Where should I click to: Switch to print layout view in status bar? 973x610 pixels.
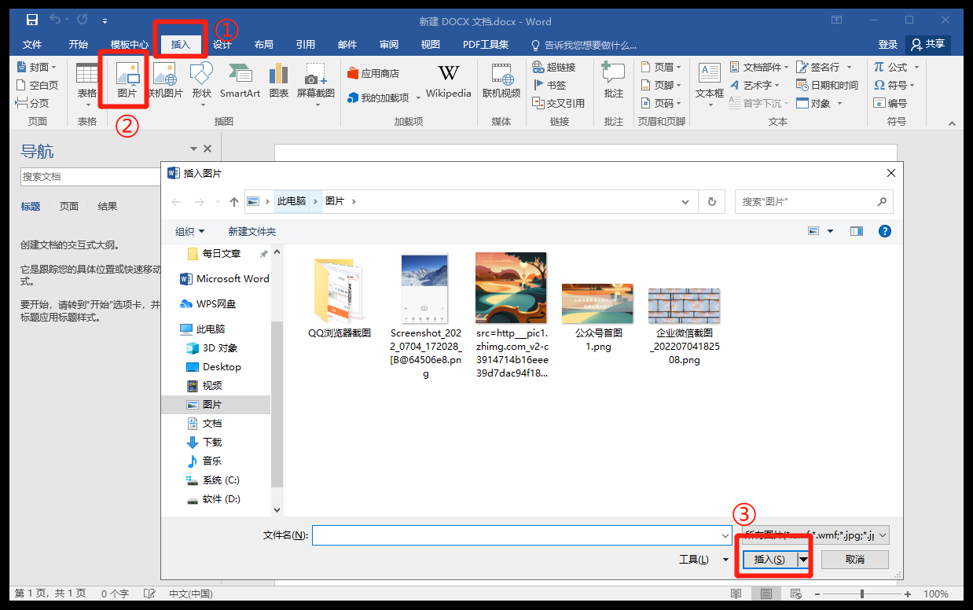766,593
